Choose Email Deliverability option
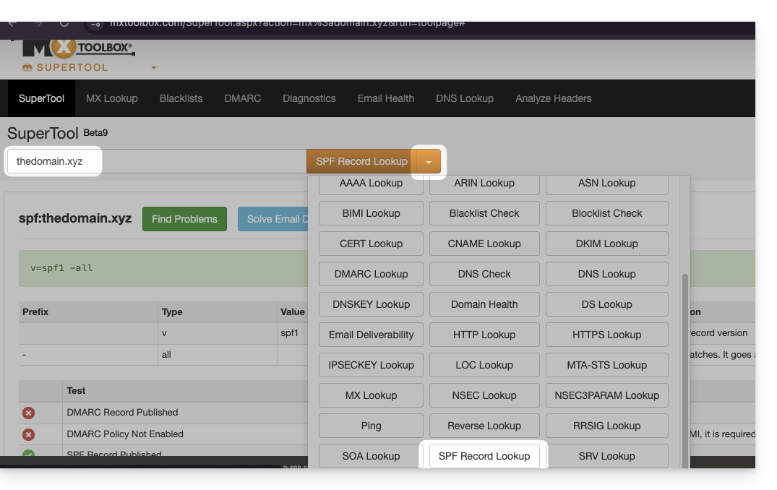The image size is (777, 490). click(x=371, y=335)
